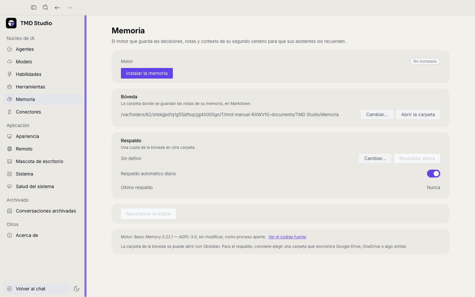Open the Conectores section
Viewport: 475px width, 297px height.
tap(43, 112)
